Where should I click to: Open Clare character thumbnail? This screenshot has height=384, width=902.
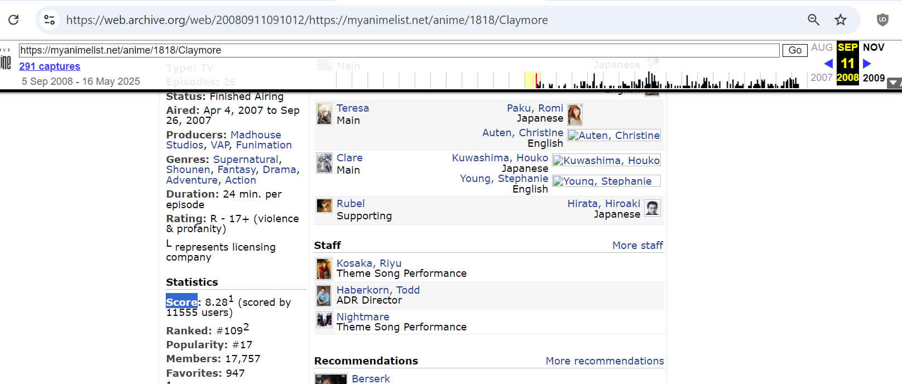pyautogui.click(x=324, y=163)
